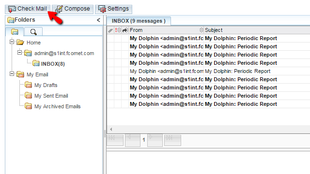Open the My Archived Emails folder
The height and width of the screenshot is (174, 310).
point(57,106)
